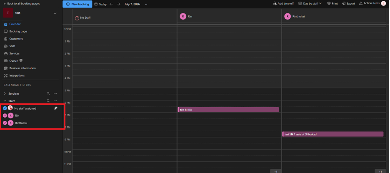The width and height of the screenshot is (390, 173).
Task: Go to previous day arrow
Action: tap(111, 4)
